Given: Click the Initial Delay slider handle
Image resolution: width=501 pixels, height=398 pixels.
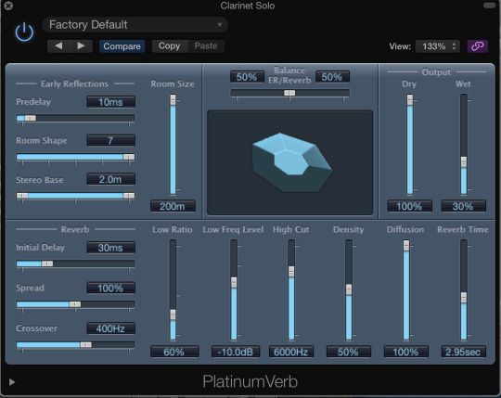Looking at the screenshot, I should [47, 263].
